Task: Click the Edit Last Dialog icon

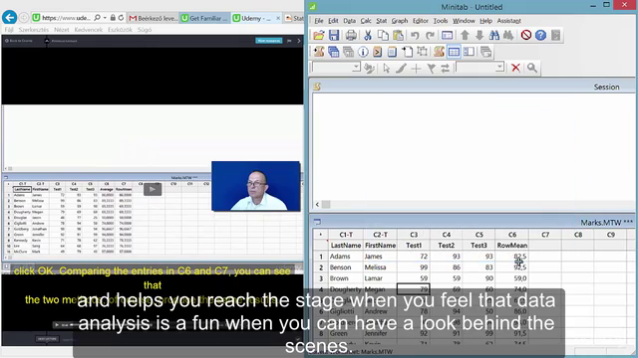Action: [x=447, y=36]
